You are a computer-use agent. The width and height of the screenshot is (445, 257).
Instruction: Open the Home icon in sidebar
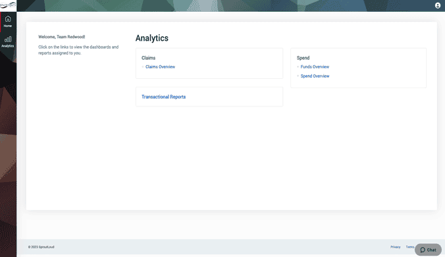[8, 19]
